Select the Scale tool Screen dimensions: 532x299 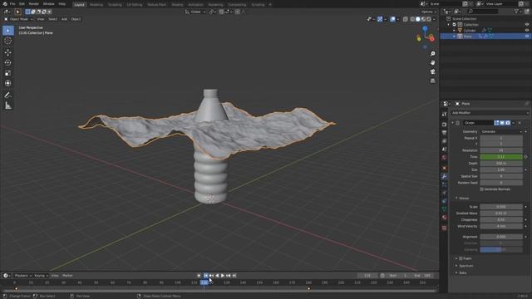tap(7, 73)
